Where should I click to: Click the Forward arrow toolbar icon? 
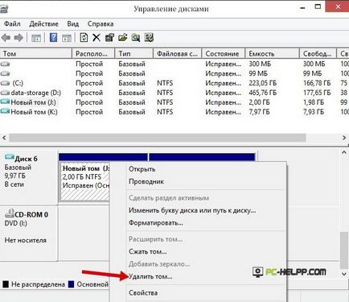point(18,38)
